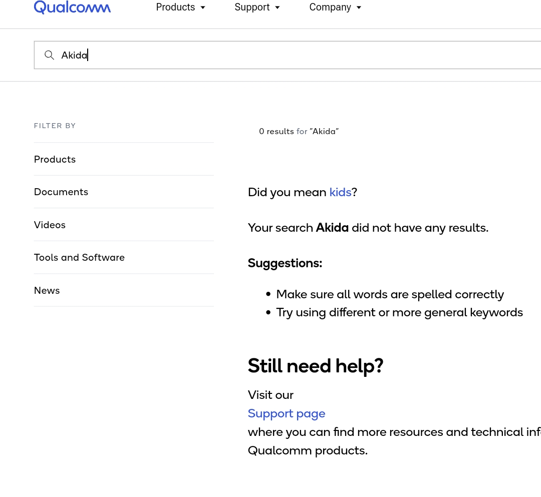Open the Support navigation menu
The image size is (541, 497).
pos(257,7)
